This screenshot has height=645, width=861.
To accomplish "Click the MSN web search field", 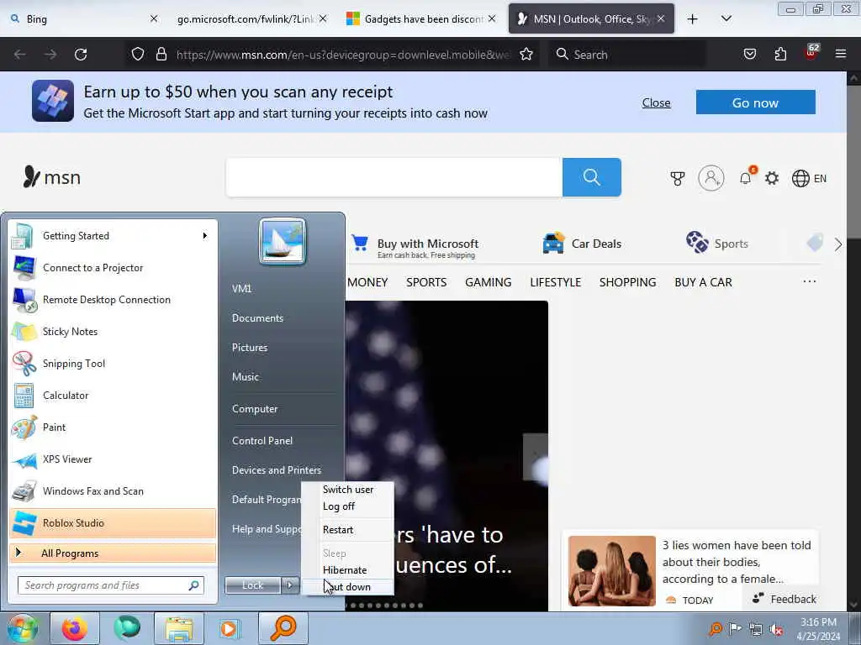I will [394, 177].
